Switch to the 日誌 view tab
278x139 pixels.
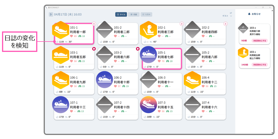(133, 14)
